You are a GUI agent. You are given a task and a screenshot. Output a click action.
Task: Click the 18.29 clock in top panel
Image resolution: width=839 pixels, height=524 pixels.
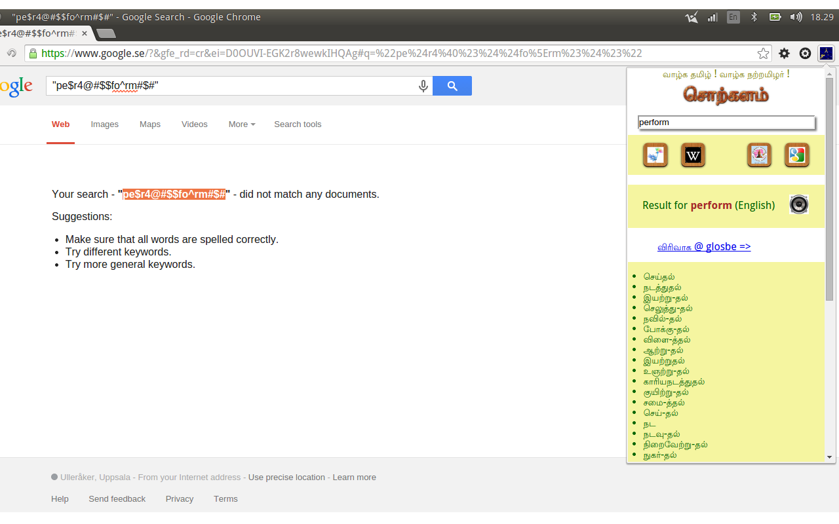pyautogui.click(x=822, y=18)
